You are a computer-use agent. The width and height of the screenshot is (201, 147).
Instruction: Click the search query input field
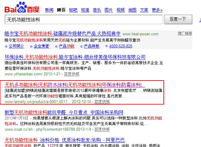(84, 20)
